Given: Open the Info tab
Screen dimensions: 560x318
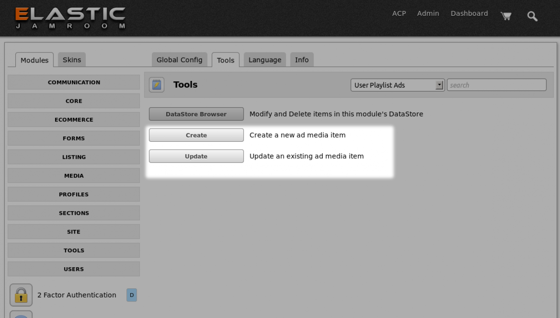Looking at the screenshot, I should pos(302,59).
